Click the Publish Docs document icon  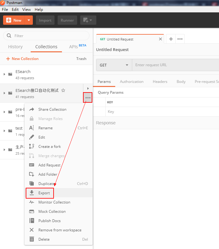pyautogui.click(x=32, y=221)
